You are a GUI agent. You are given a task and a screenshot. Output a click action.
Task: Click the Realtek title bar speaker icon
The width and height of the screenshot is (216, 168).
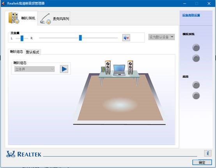coord(3,3)
